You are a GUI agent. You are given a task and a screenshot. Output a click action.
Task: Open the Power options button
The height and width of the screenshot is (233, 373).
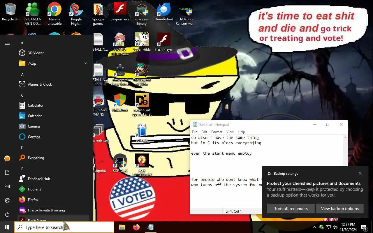[7, 214]
